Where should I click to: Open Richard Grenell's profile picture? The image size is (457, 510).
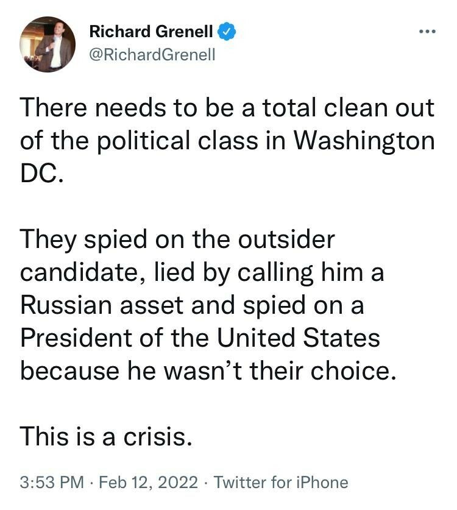click(48, 44)
